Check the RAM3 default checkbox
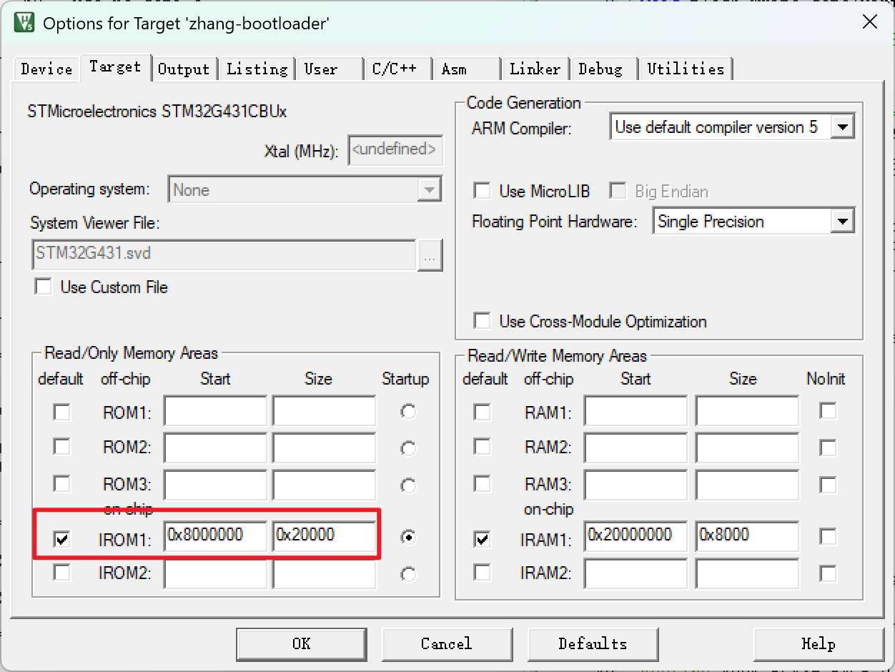895x672 pixels. (x=483, y=484)
